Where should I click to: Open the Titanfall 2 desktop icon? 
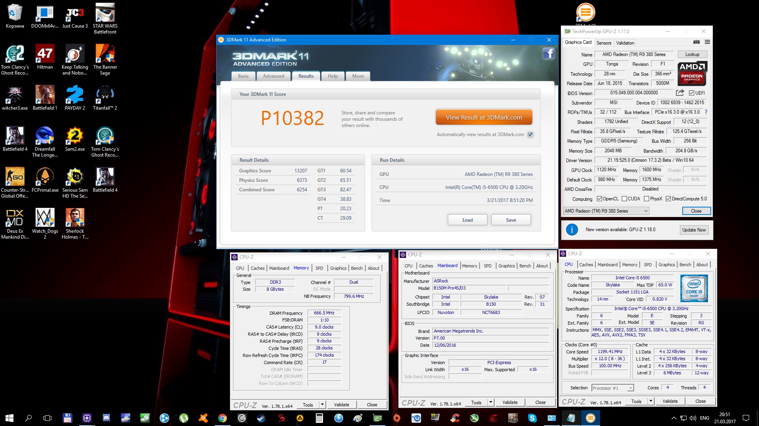click(x=105, y=98)
